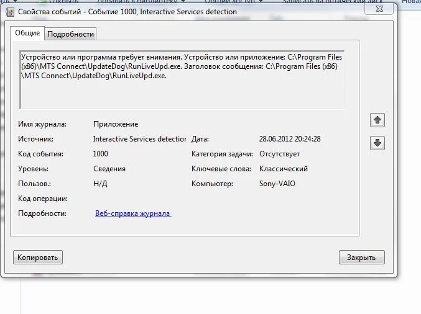Click the Уровень label
Screen dimensions: 421x314
(x=33, y=169)
